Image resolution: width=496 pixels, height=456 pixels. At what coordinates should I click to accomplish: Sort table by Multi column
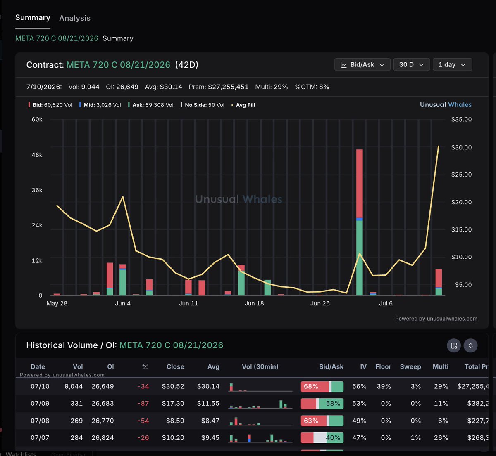[x=441, y=366]
